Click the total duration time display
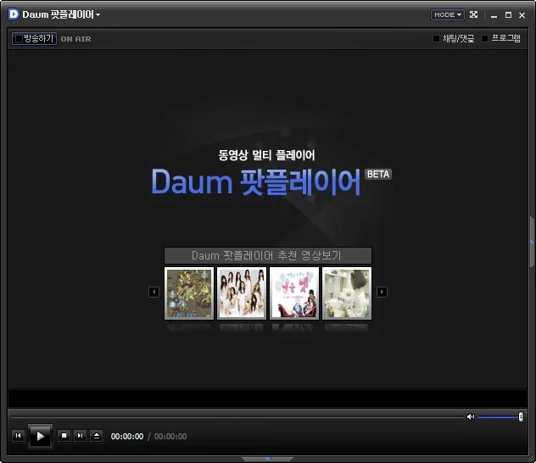This screenshot has width=536, height=463. (170, 437)
